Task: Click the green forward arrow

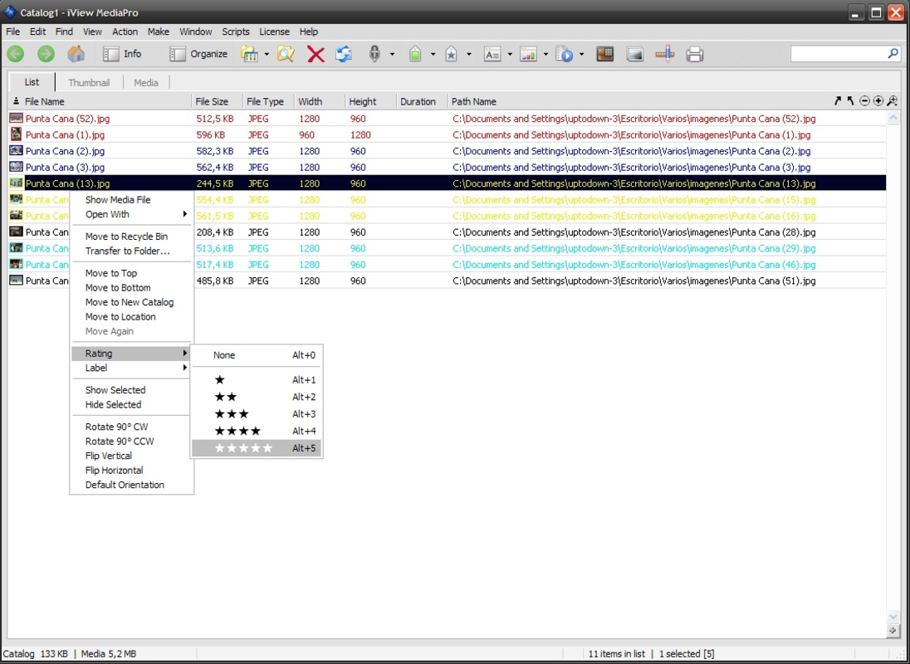Action: (x=46, y=54)
